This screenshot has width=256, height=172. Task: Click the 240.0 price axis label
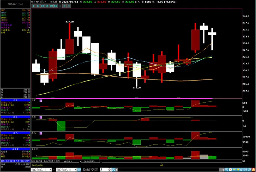point(246,16)
